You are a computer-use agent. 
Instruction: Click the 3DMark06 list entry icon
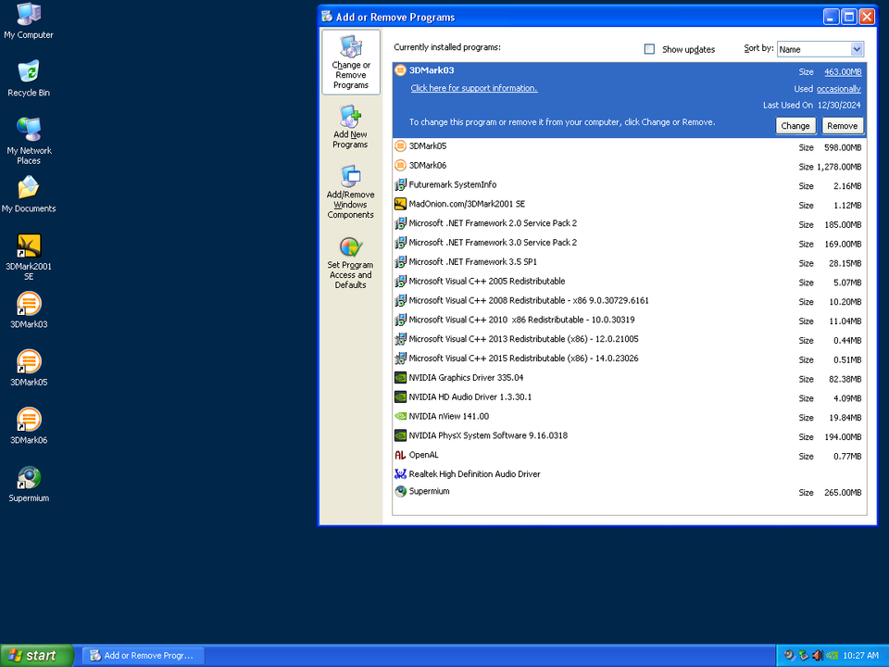point(401,165)
